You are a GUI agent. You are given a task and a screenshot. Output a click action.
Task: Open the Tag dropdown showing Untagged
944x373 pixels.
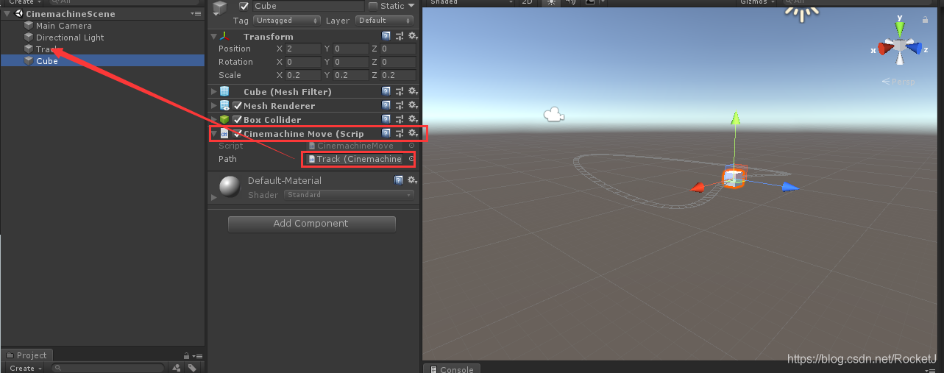tap(287, 21)
